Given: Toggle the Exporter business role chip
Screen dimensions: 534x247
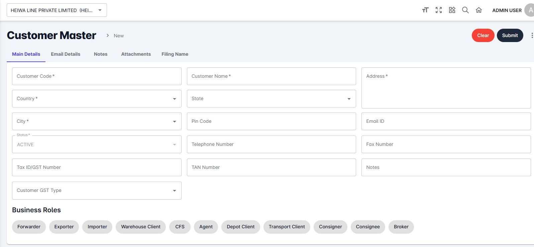Looking at the screenshot, I should click(x=64, y=227).
